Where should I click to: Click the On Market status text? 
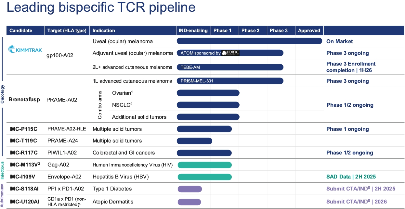coord(339,41)
